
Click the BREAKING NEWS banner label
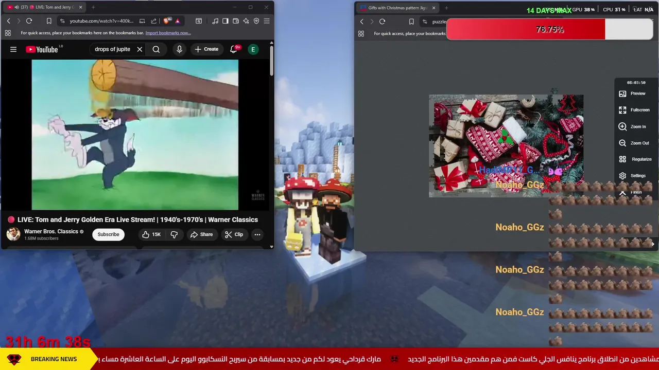click(x=54, y=359)
